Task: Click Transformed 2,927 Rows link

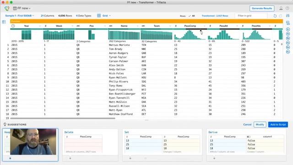Action: coord(215,16)
